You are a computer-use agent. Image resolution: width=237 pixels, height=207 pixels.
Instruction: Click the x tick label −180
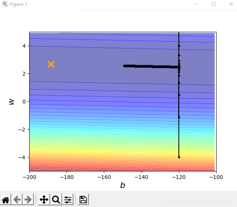click(x=67, y=177)
